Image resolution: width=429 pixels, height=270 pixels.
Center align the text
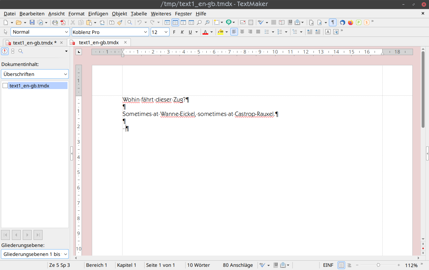(x=242, y=32)
